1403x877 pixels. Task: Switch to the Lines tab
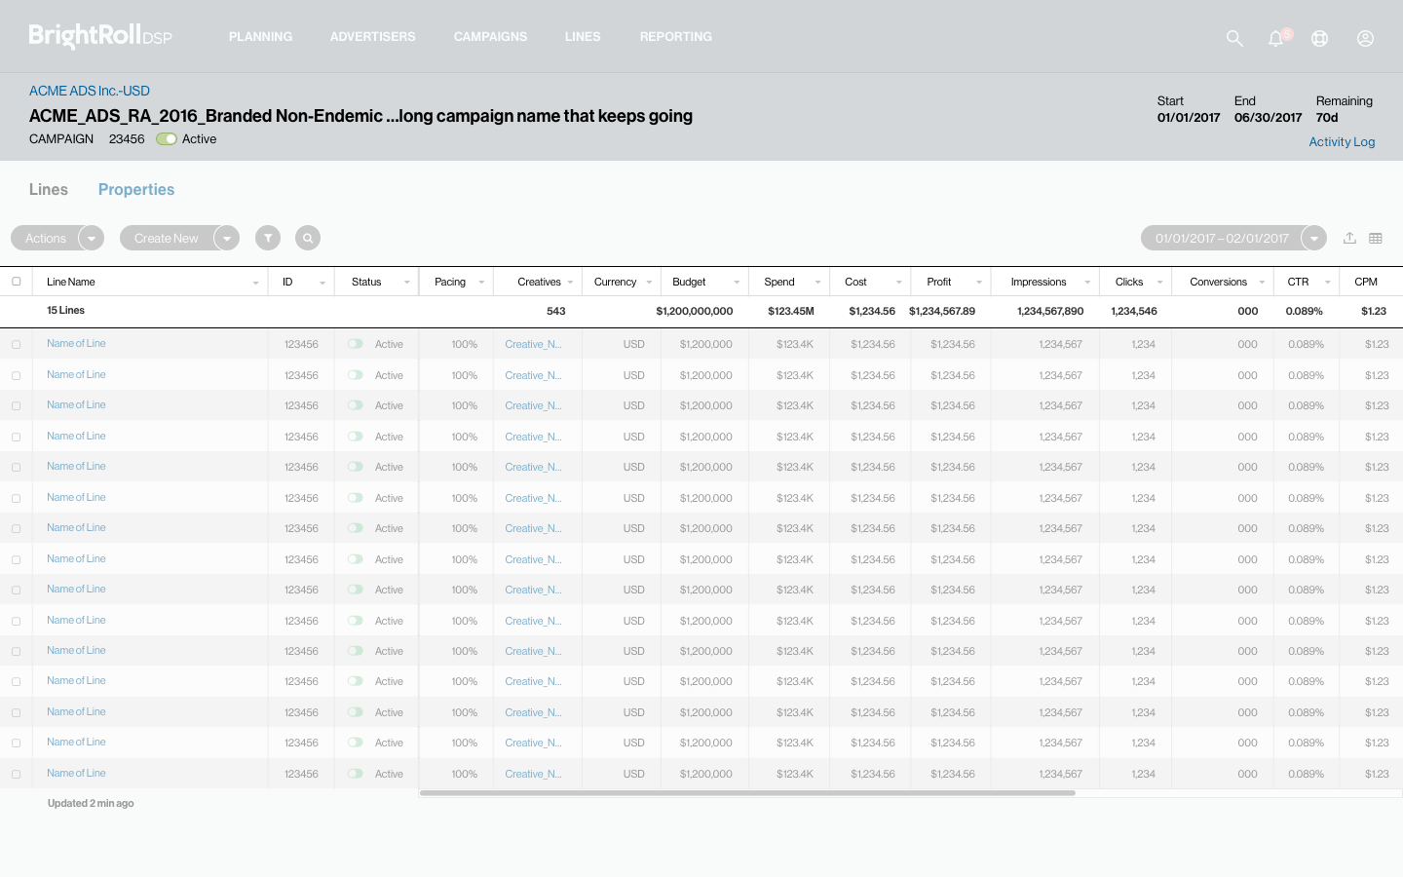[49, 189]
